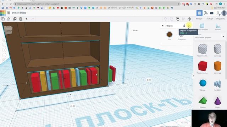
Task: Switch to the Bricks view
Action: click(212, 13)
